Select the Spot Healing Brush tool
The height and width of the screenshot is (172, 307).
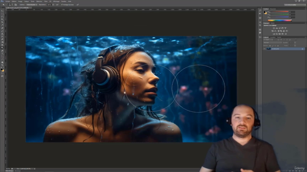point(2,28)
